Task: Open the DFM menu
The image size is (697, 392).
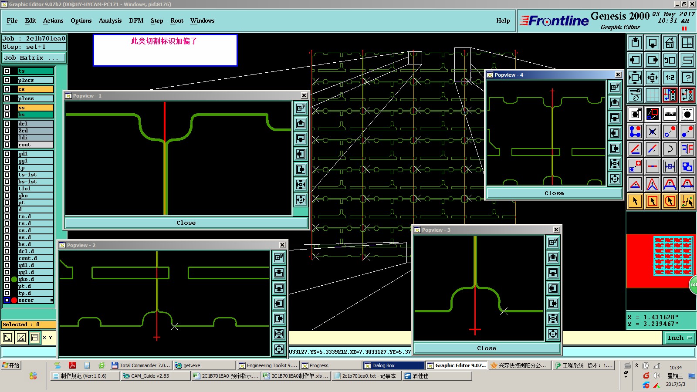Action: pos(136,20)
